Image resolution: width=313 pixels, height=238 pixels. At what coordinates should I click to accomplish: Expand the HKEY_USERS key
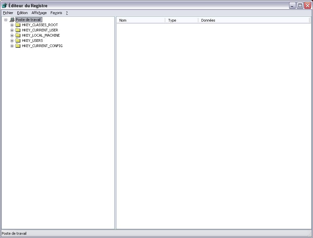click(x=12, y=41)
